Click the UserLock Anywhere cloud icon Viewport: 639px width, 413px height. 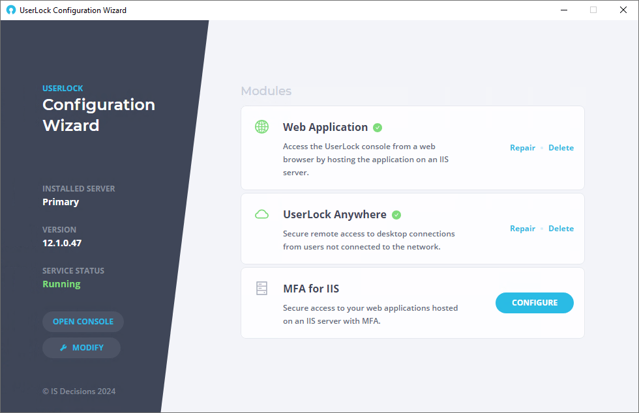point(261,214)
